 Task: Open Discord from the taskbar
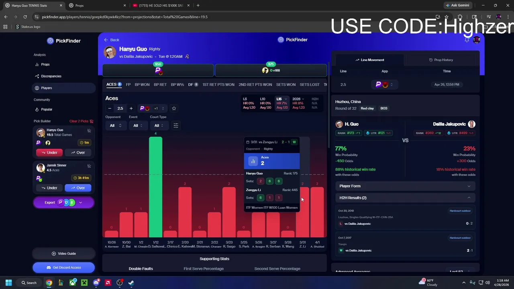pos(96,283)
